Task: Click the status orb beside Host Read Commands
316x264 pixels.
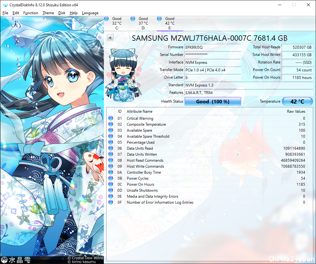Action: click(111, 160)
